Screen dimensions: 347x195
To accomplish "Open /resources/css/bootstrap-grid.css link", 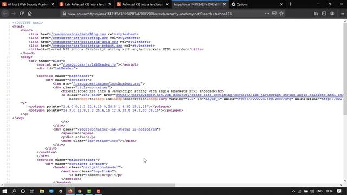I will [85, 42].
